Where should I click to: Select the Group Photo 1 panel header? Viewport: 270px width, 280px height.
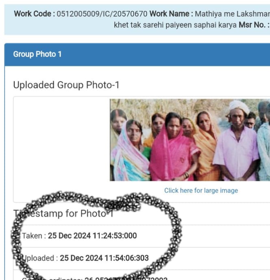137,55
